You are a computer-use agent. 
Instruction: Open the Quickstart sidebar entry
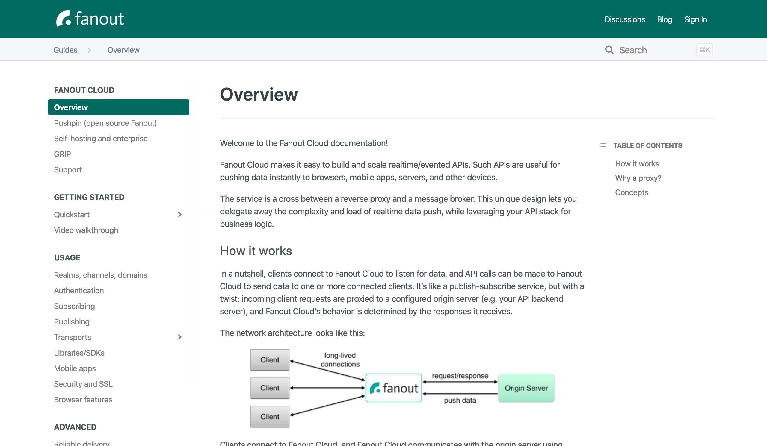72,215
